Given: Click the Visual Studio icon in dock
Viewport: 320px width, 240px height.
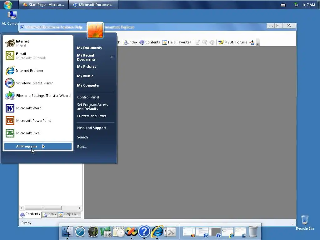Looking at the screenshot, I should click(131, 232).
